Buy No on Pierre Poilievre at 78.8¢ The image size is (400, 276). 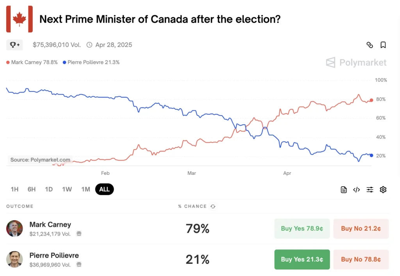tap(361, 259)
